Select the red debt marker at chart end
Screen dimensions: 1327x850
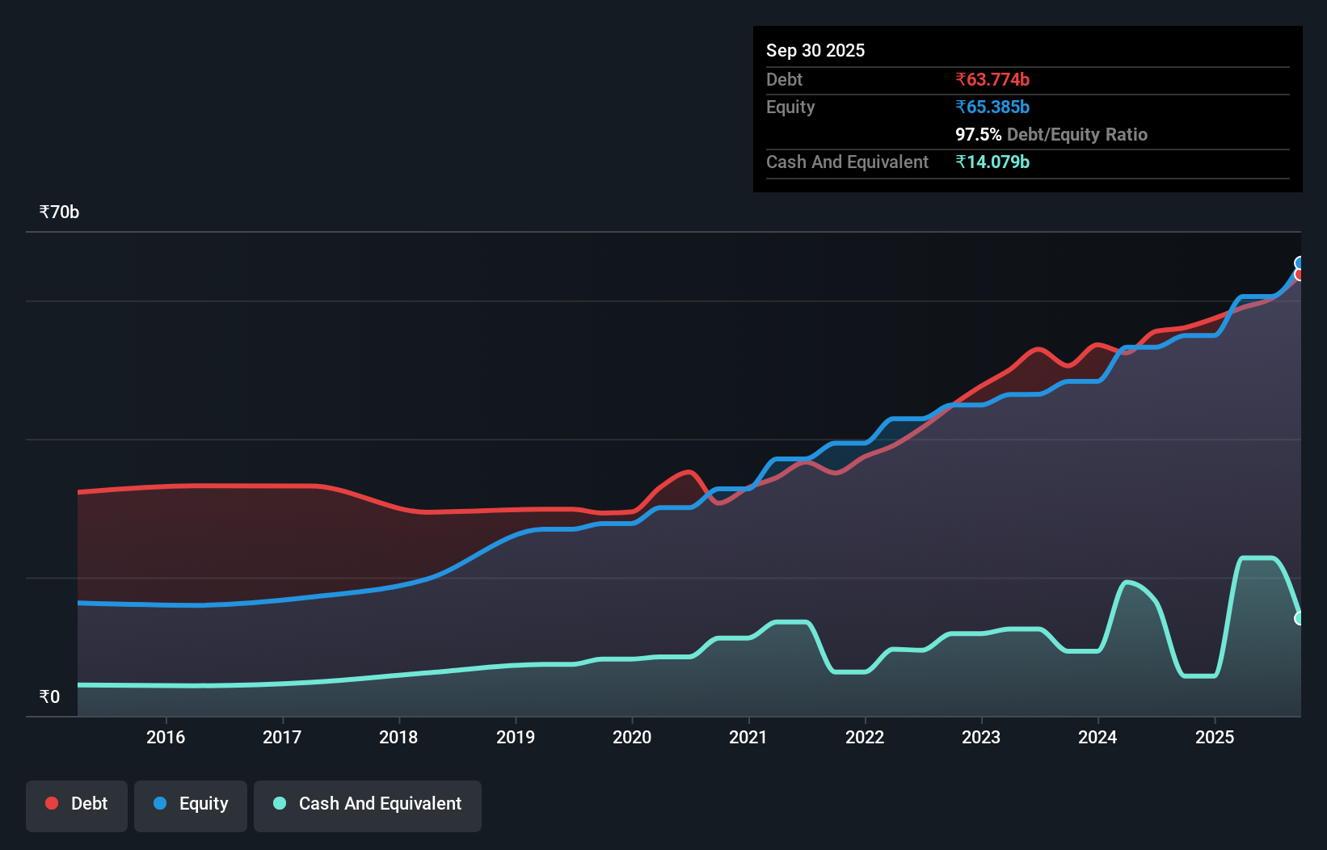1300,274
